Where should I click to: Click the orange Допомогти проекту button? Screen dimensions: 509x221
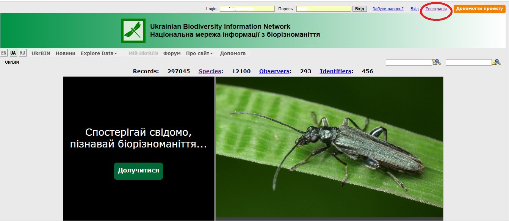click(x=479, y=9)
